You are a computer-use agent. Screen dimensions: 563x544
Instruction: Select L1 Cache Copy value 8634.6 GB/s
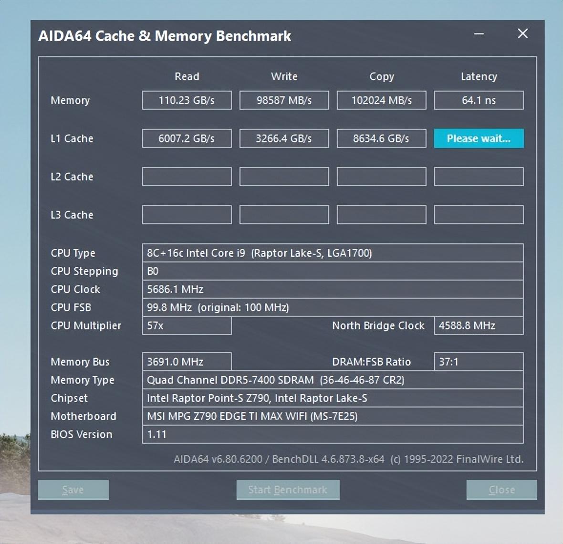(381, 138)
